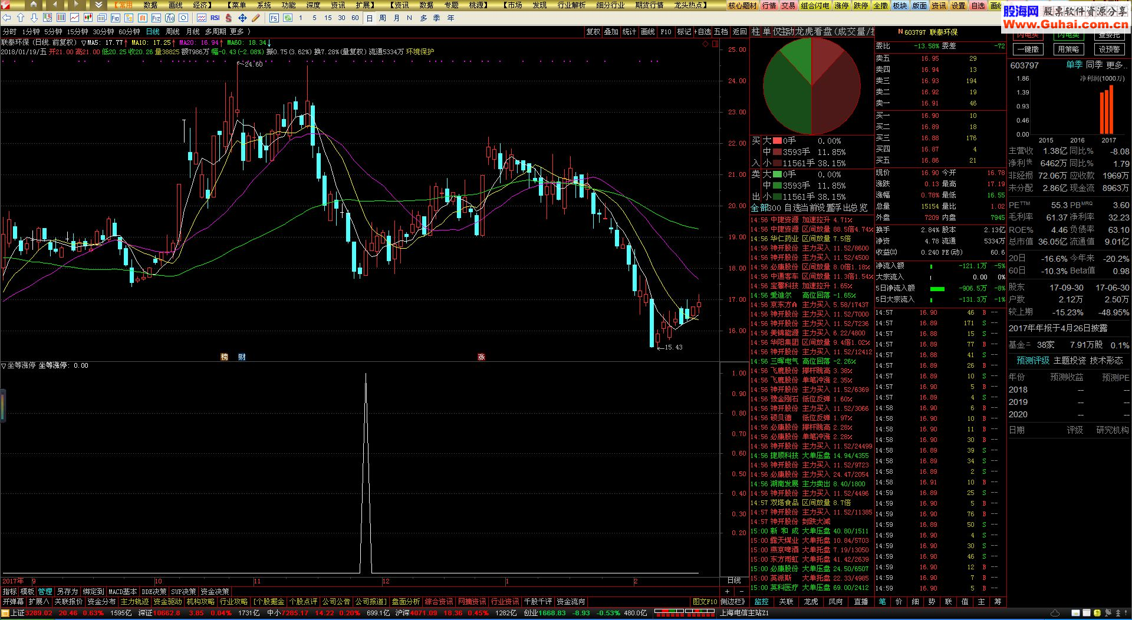1132x620 pixels.
Task: Click the plus zoom button beside 日线
Action: tap(727, 591)
